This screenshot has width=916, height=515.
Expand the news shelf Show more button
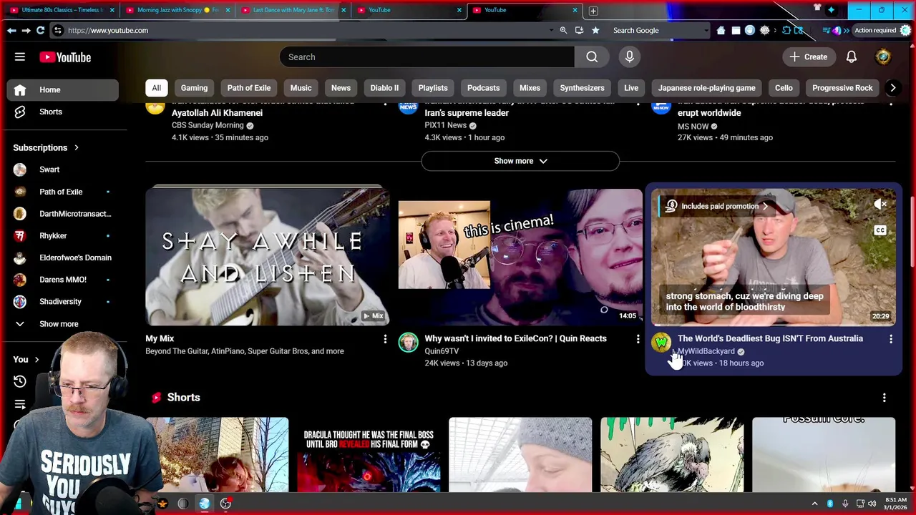coord(520,161)
